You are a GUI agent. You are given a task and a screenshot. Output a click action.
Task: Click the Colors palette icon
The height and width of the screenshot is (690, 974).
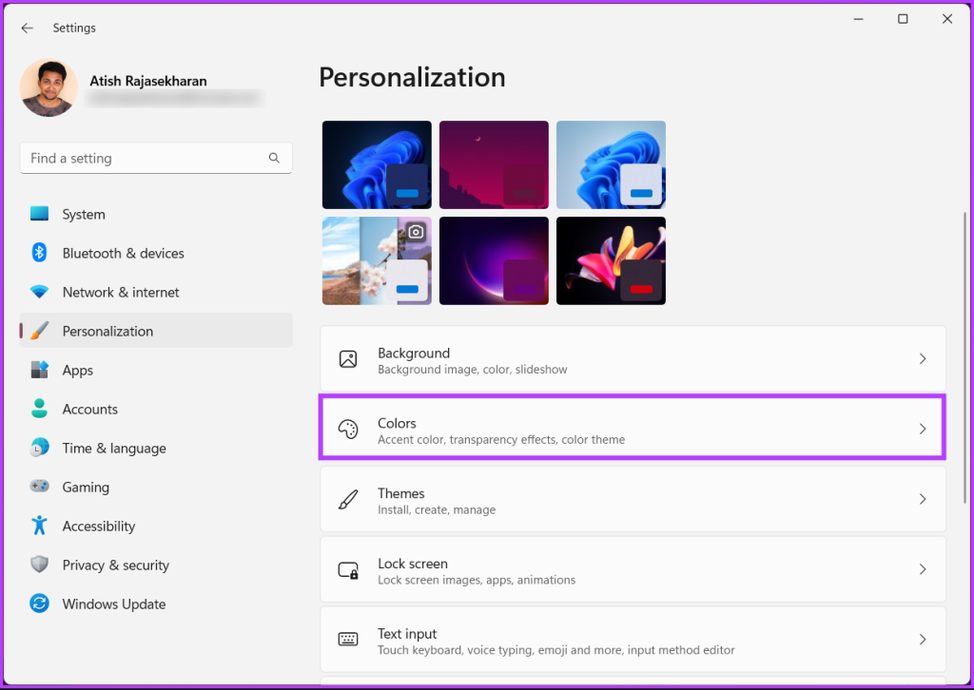coord(347,430)
